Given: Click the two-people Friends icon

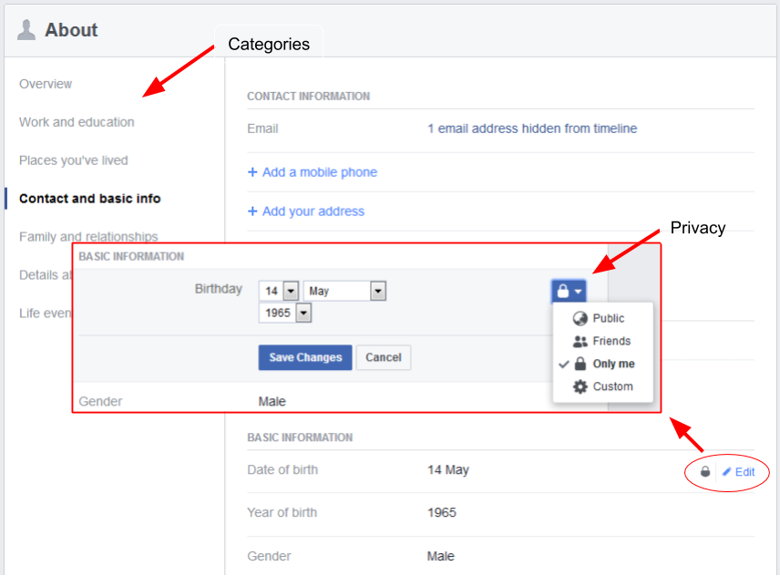Looking at the screenshot, I should tap(580, 341).
